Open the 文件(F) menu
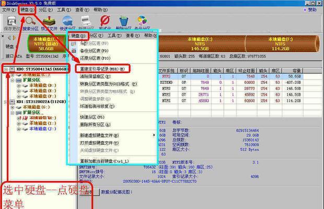 click(x=9, y=10)
